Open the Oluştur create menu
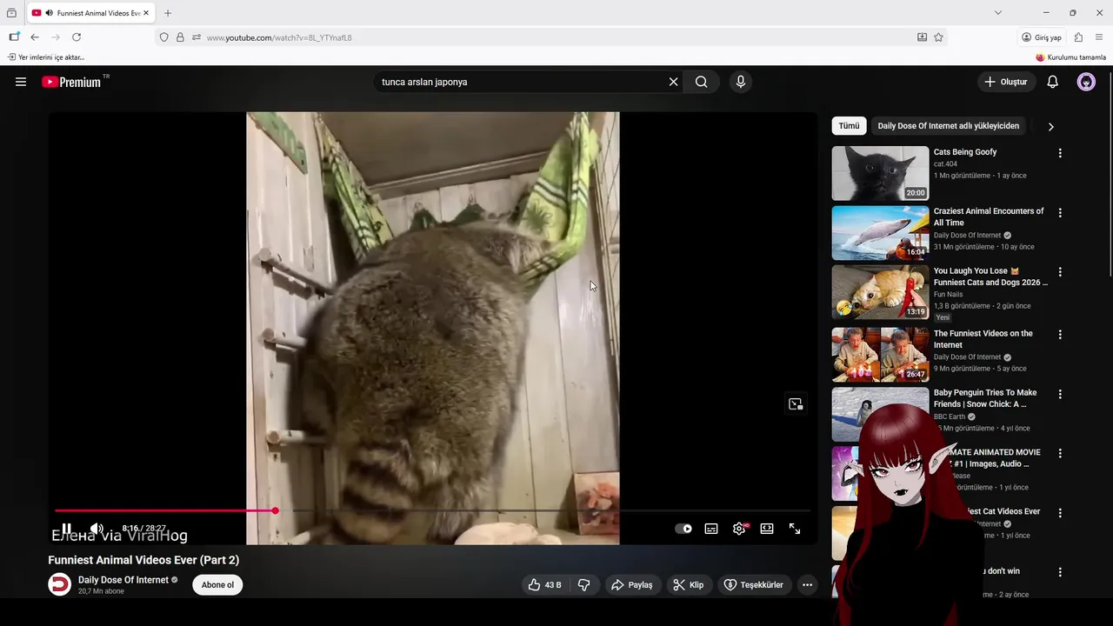The height and width of the screenshot is (626, 1113). pyautogui.click(x=1005, y=82)
